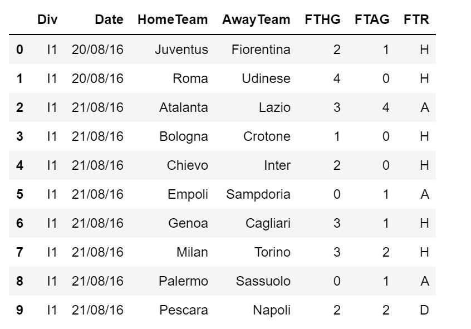
Task: Click the Chievo home team cell
Action: (188, 165)
